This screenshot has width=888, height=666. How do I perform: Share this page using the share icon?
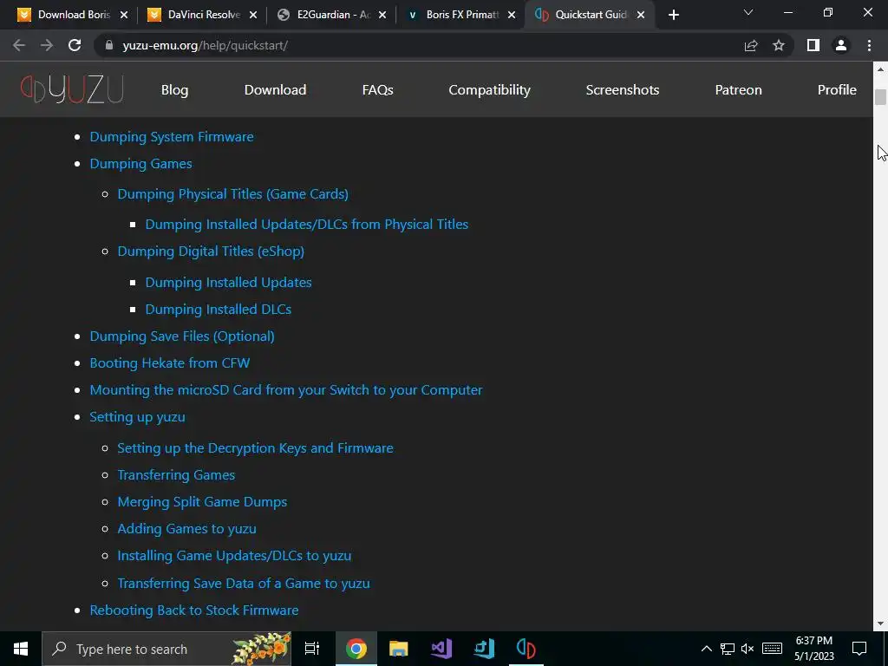[x=751, y=45]
